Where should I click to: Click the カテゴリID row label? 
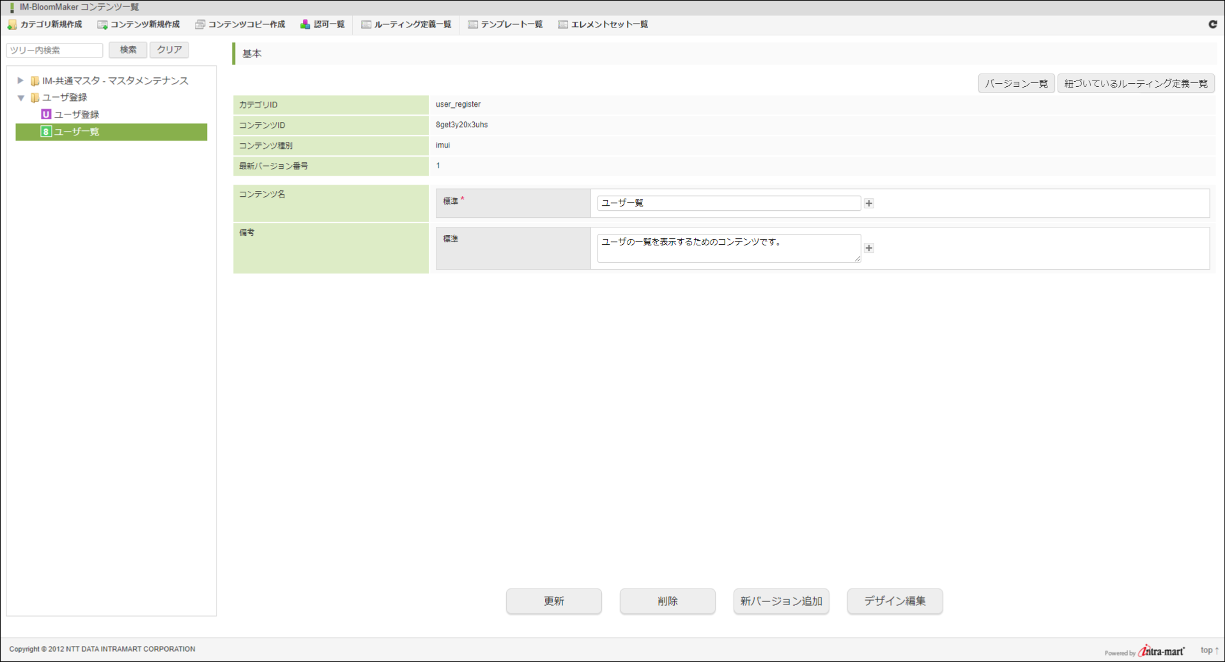click(258, 105)
